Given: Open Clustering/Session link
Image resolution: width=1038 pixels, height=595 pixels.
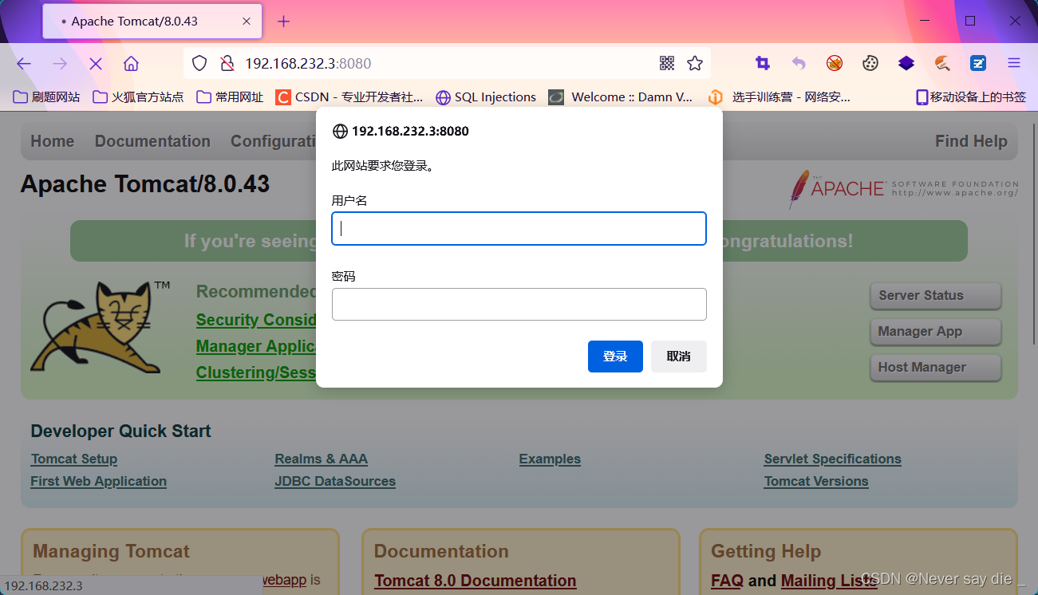Looking at the screenshot, I should 256,372.
